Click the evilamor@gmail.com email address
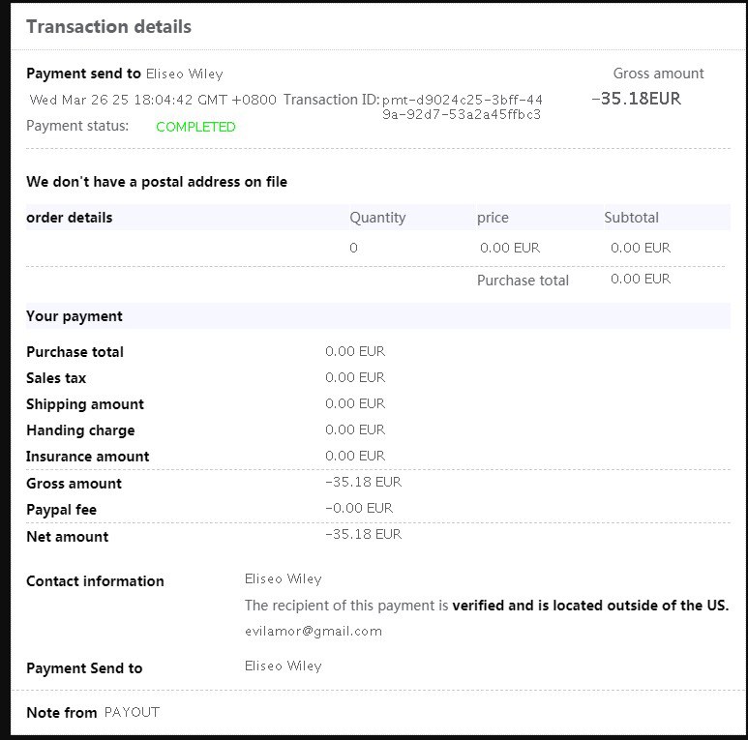This screenshot has width=748, height=740. click(314, 632)
